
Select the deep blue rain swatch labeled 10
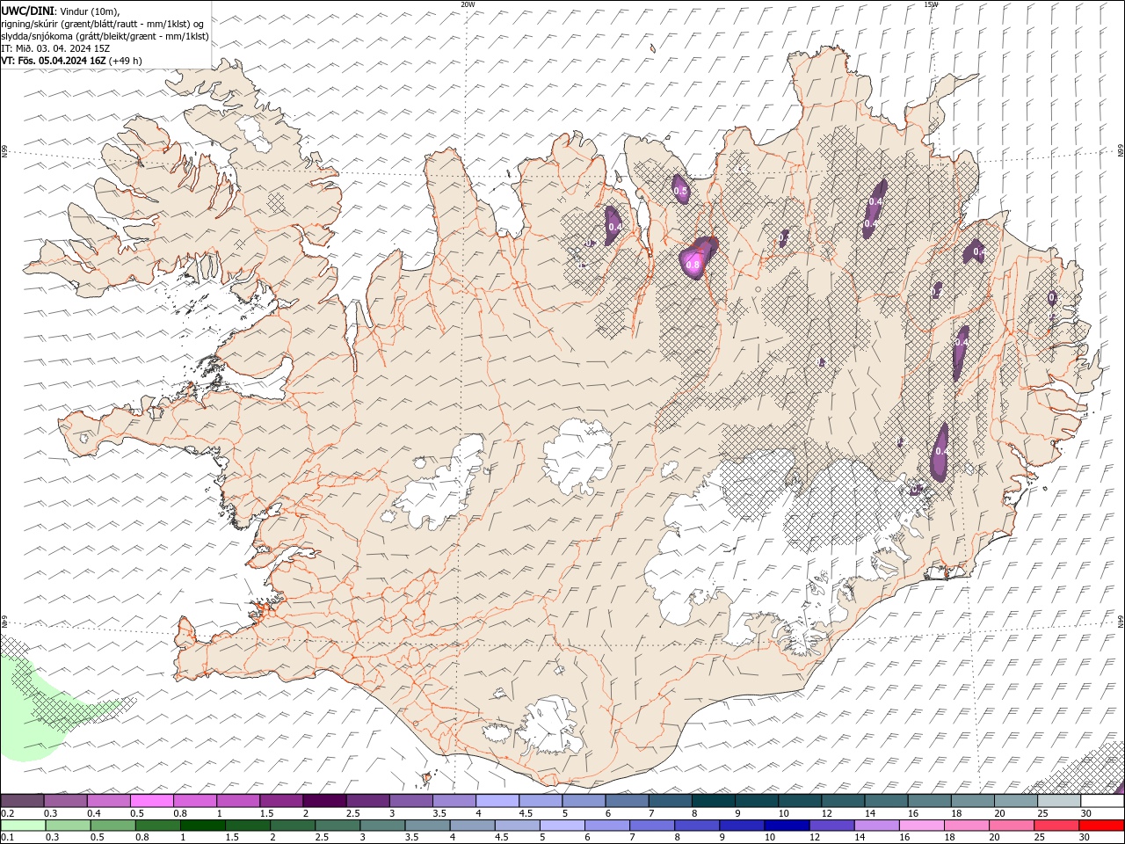tap(787, 826)
